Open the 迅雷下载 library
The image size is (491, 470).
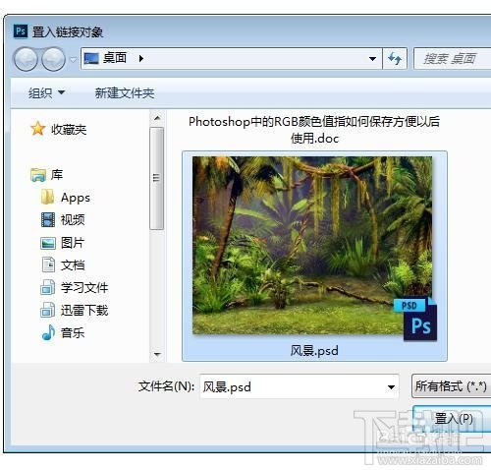pos(84,310)
